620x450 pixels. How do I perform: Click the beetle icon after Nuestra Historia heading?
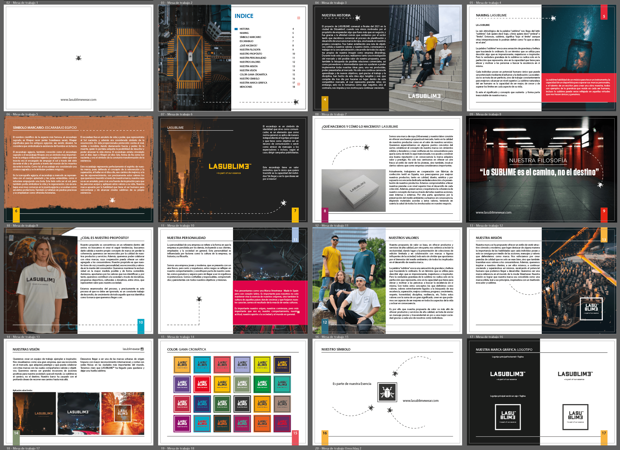coord(357,18)
